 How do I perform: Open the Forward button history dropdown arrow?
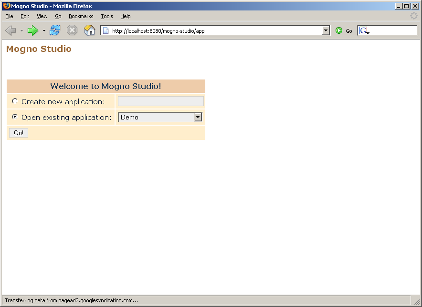pyautogui.click(x=44, y=30)
